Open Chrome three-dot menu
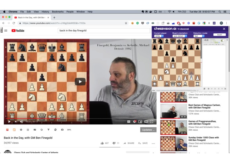The width and height of the screenshot is (230, 163). (226, 23)
